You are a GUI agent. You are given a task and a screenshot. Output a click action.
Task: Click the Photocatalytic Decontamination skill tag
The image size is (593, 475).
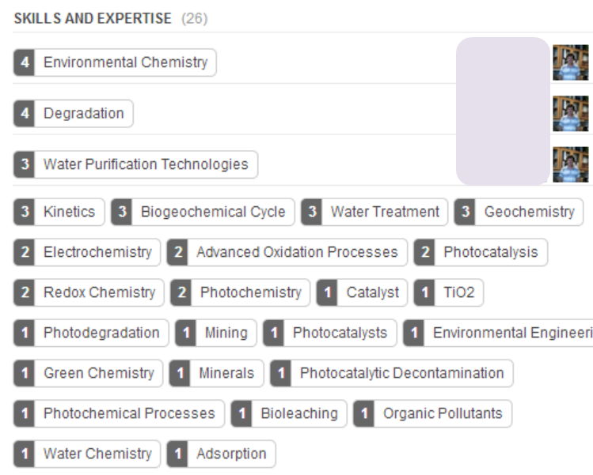coord(401,373)
